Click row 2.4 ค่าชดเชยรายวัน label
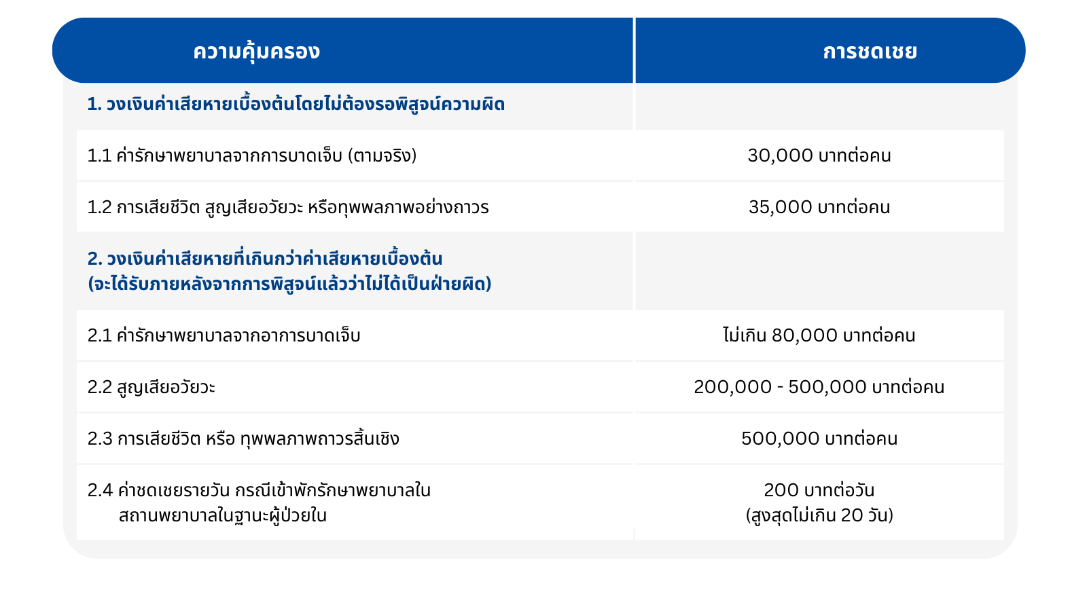This screenshot has height=611, width=1087. click(x=259, y=490)
